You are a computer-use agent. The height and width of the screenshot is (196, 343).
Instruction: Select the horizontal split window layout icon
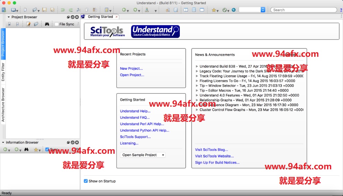[x=194, y=10]
